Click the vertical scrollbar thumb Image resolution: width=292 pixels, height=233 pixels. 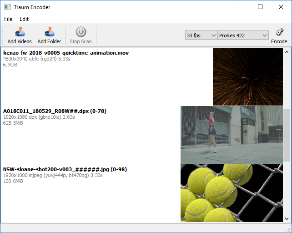click(x=287, y=135)
